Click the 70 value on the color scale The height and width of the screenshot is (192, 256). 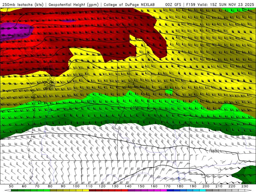pyautogui.click(x=37, y=186)
